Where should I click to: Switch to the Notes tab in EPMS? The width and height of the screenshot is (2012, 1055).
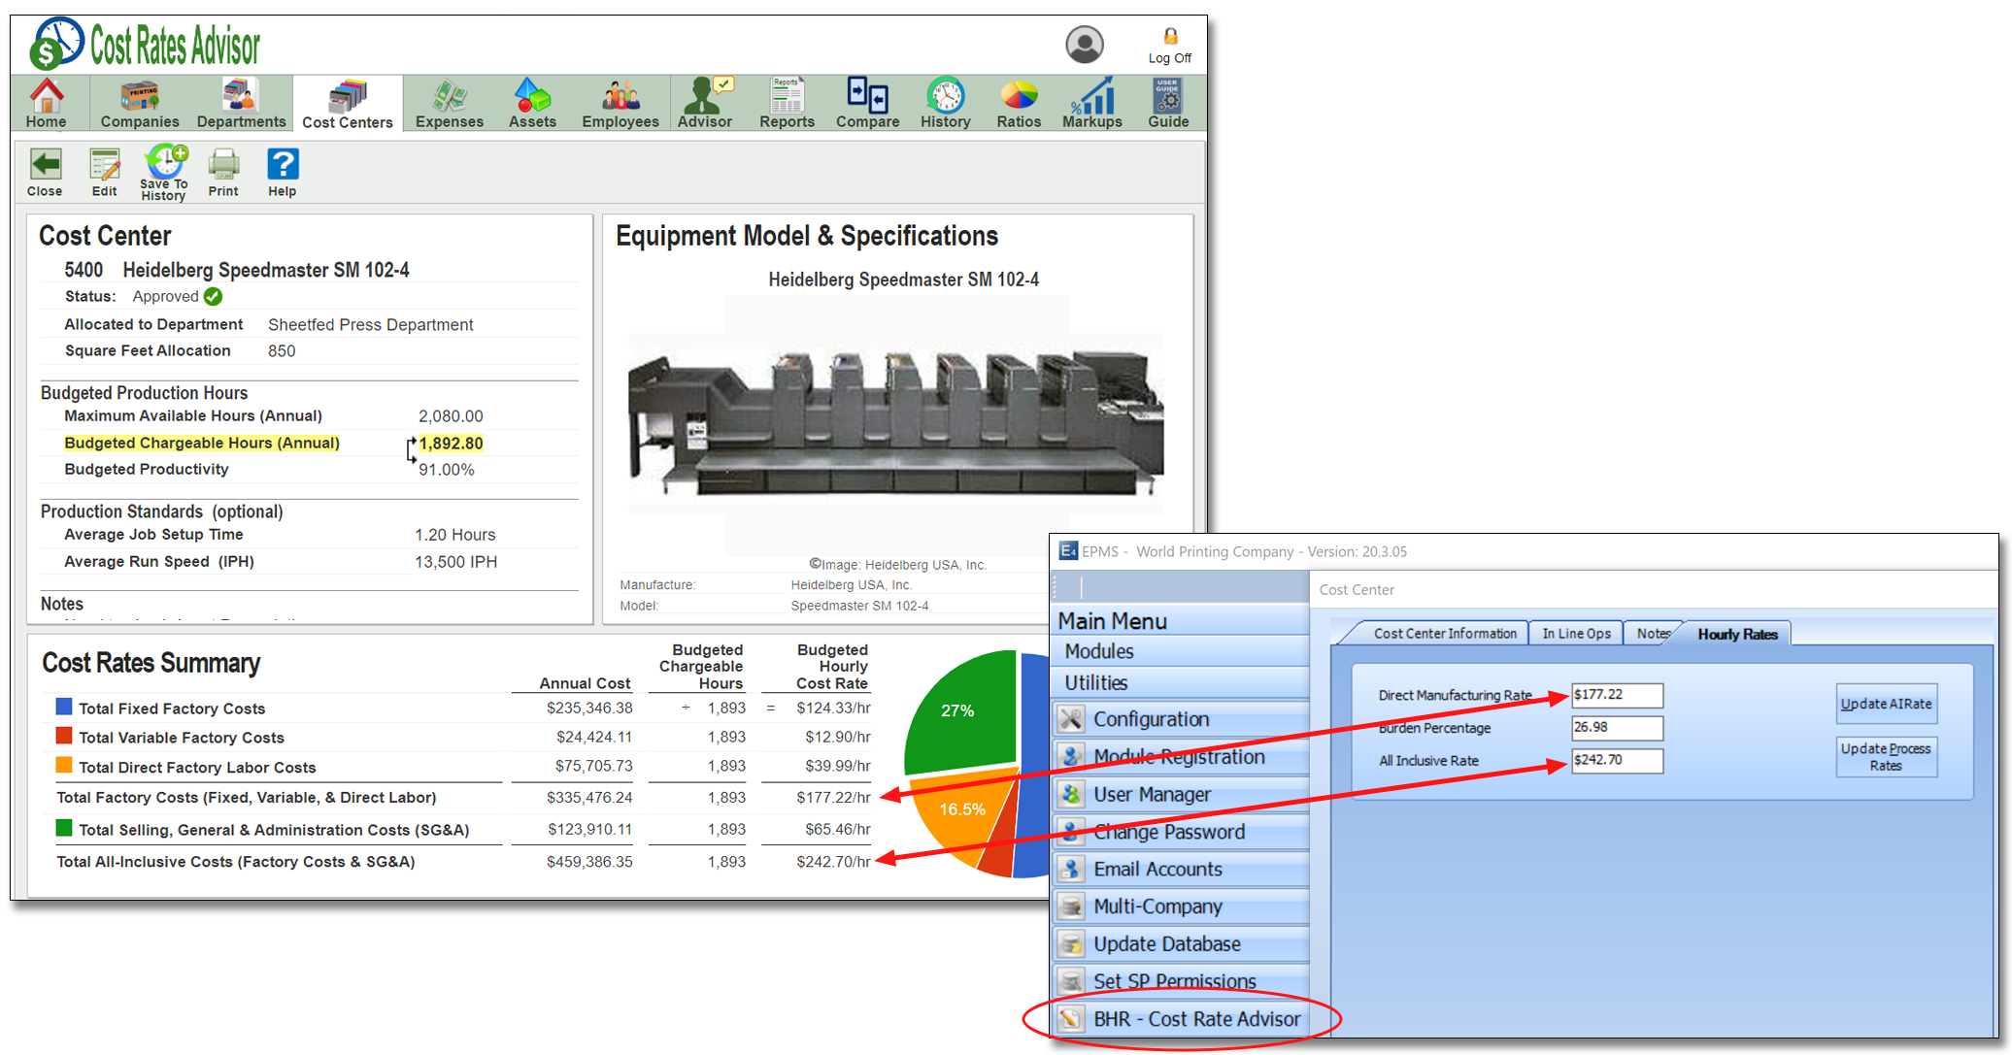(1653, 633)
